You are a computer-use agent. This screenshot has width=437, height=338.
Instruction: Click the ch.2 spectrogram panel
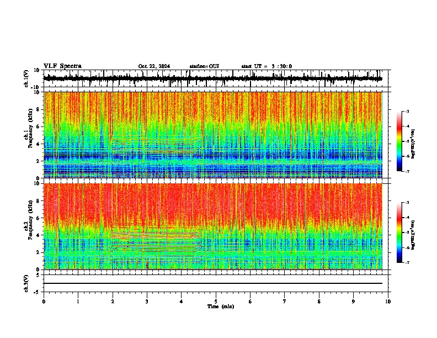click(213, 226)
